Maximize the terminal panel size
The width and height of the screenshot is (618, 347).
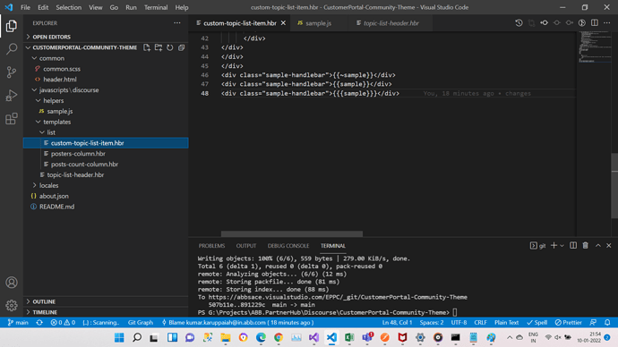(598, 246)
